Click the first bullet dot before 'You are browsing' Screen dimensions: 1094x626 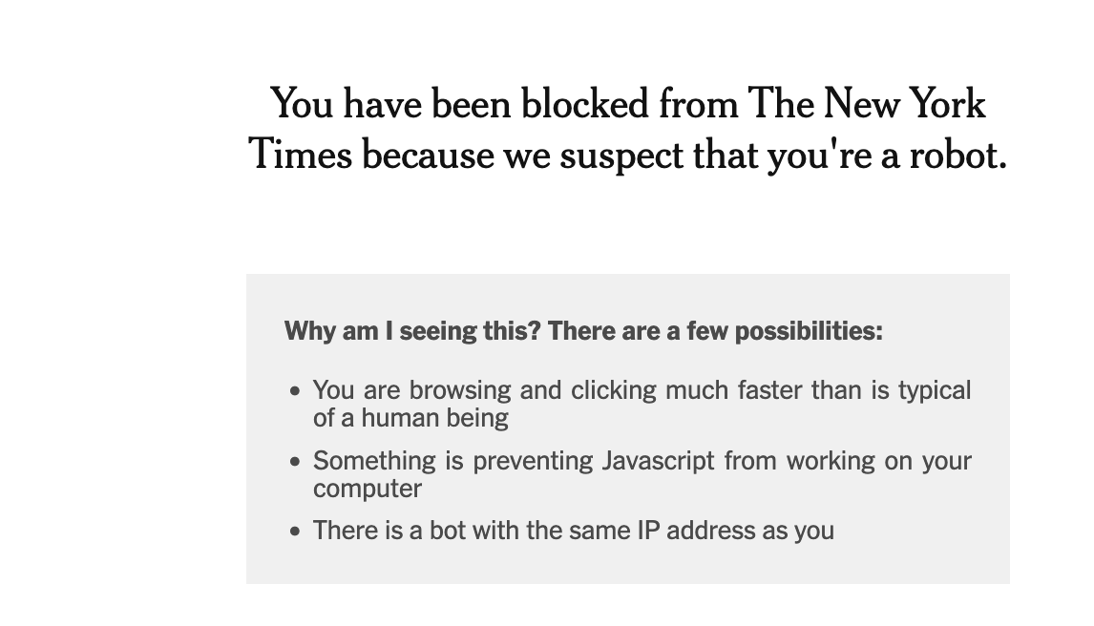coord(294,391)
